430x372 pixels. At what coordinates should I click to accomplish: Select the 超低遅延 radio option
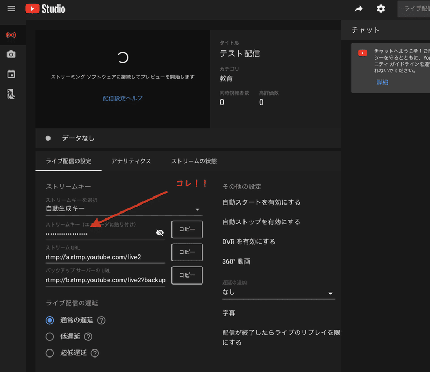coord(49,353)
